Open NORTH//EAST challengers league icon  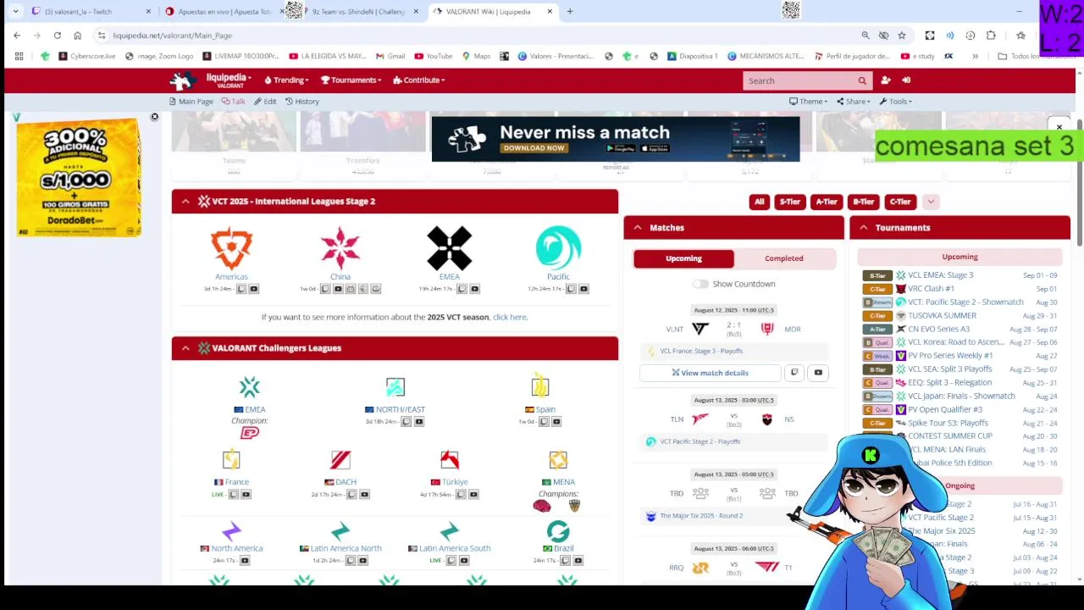[395, 388]
